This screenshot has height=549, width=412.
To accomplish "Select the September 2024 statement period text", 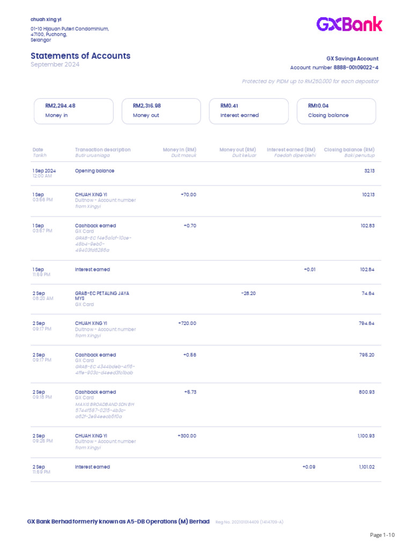I will pos(55,65).
